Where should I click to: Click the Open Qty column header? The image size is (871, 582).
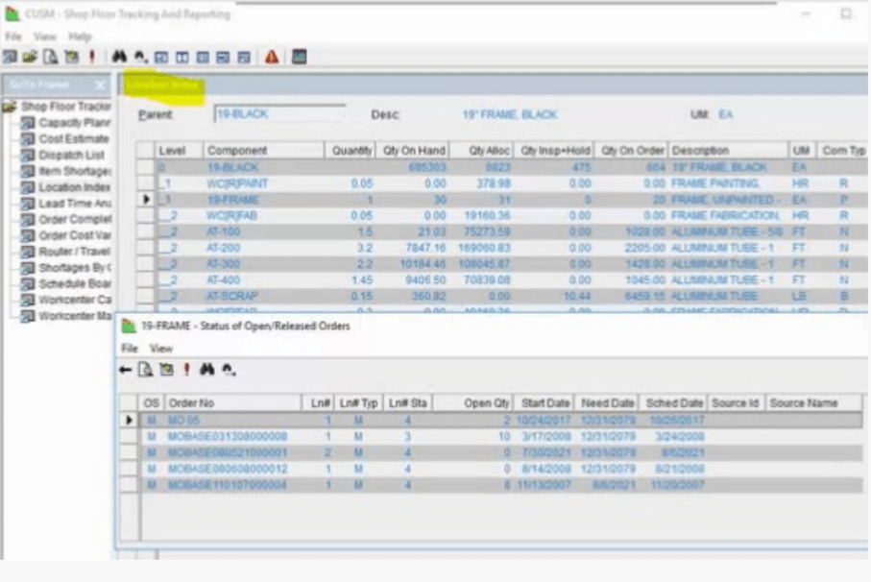click(472, 403)
